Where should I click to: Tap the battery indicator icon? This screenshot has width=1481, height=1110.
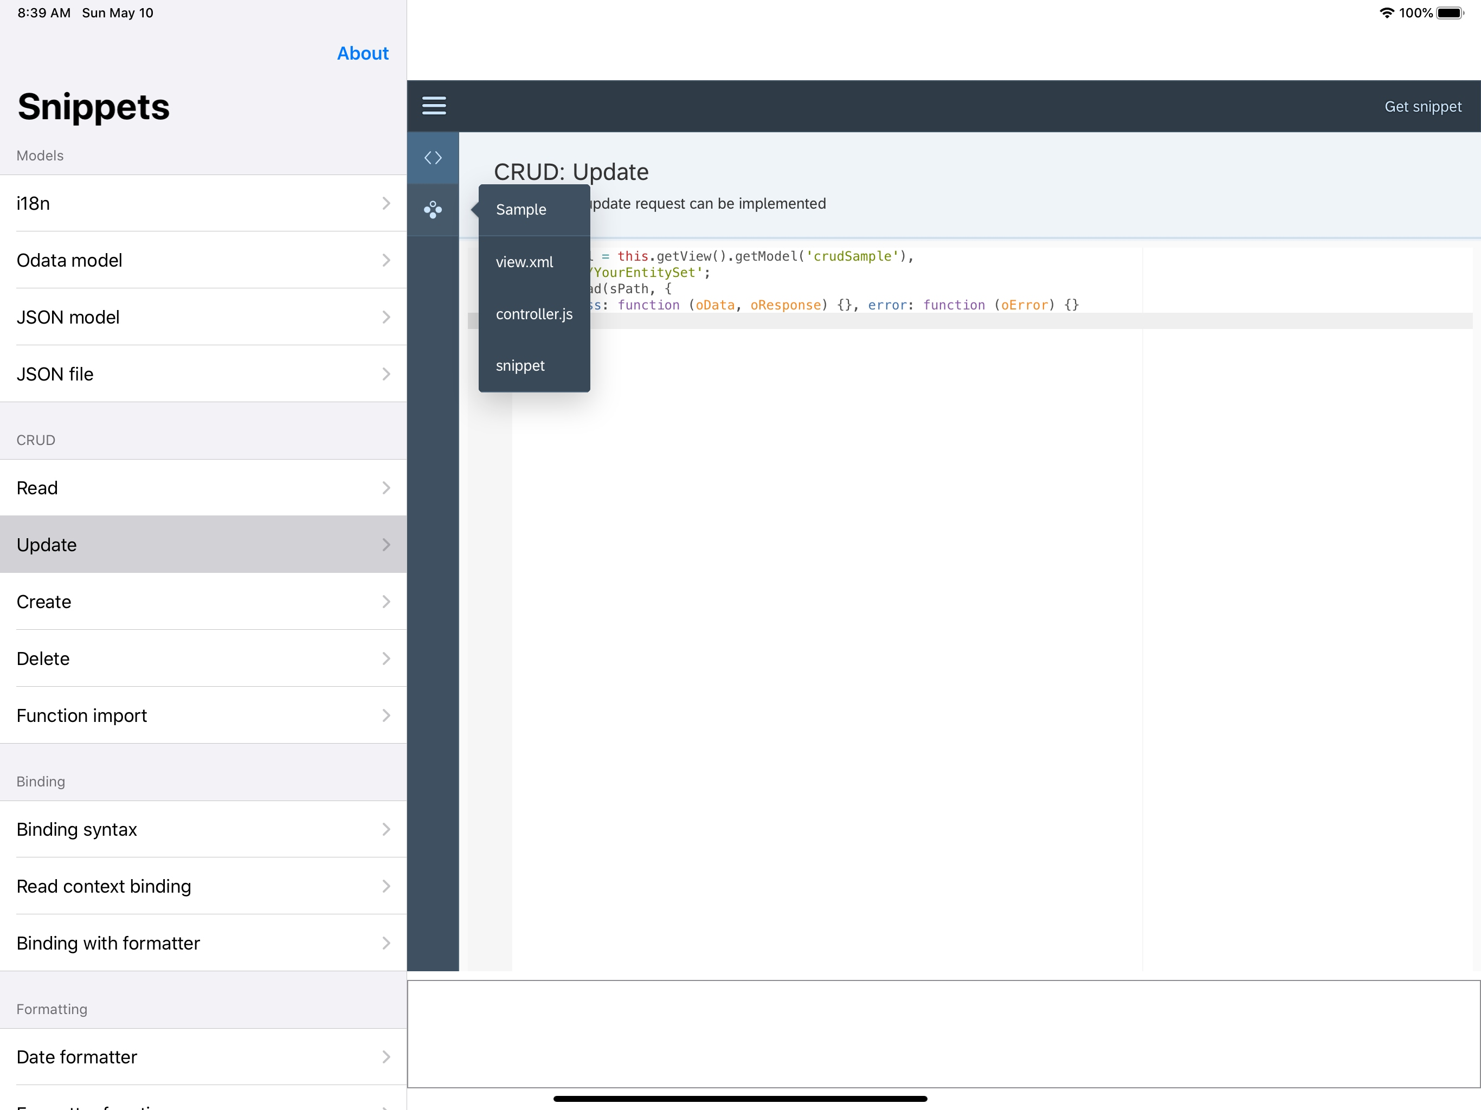[x=1450, y=12]
